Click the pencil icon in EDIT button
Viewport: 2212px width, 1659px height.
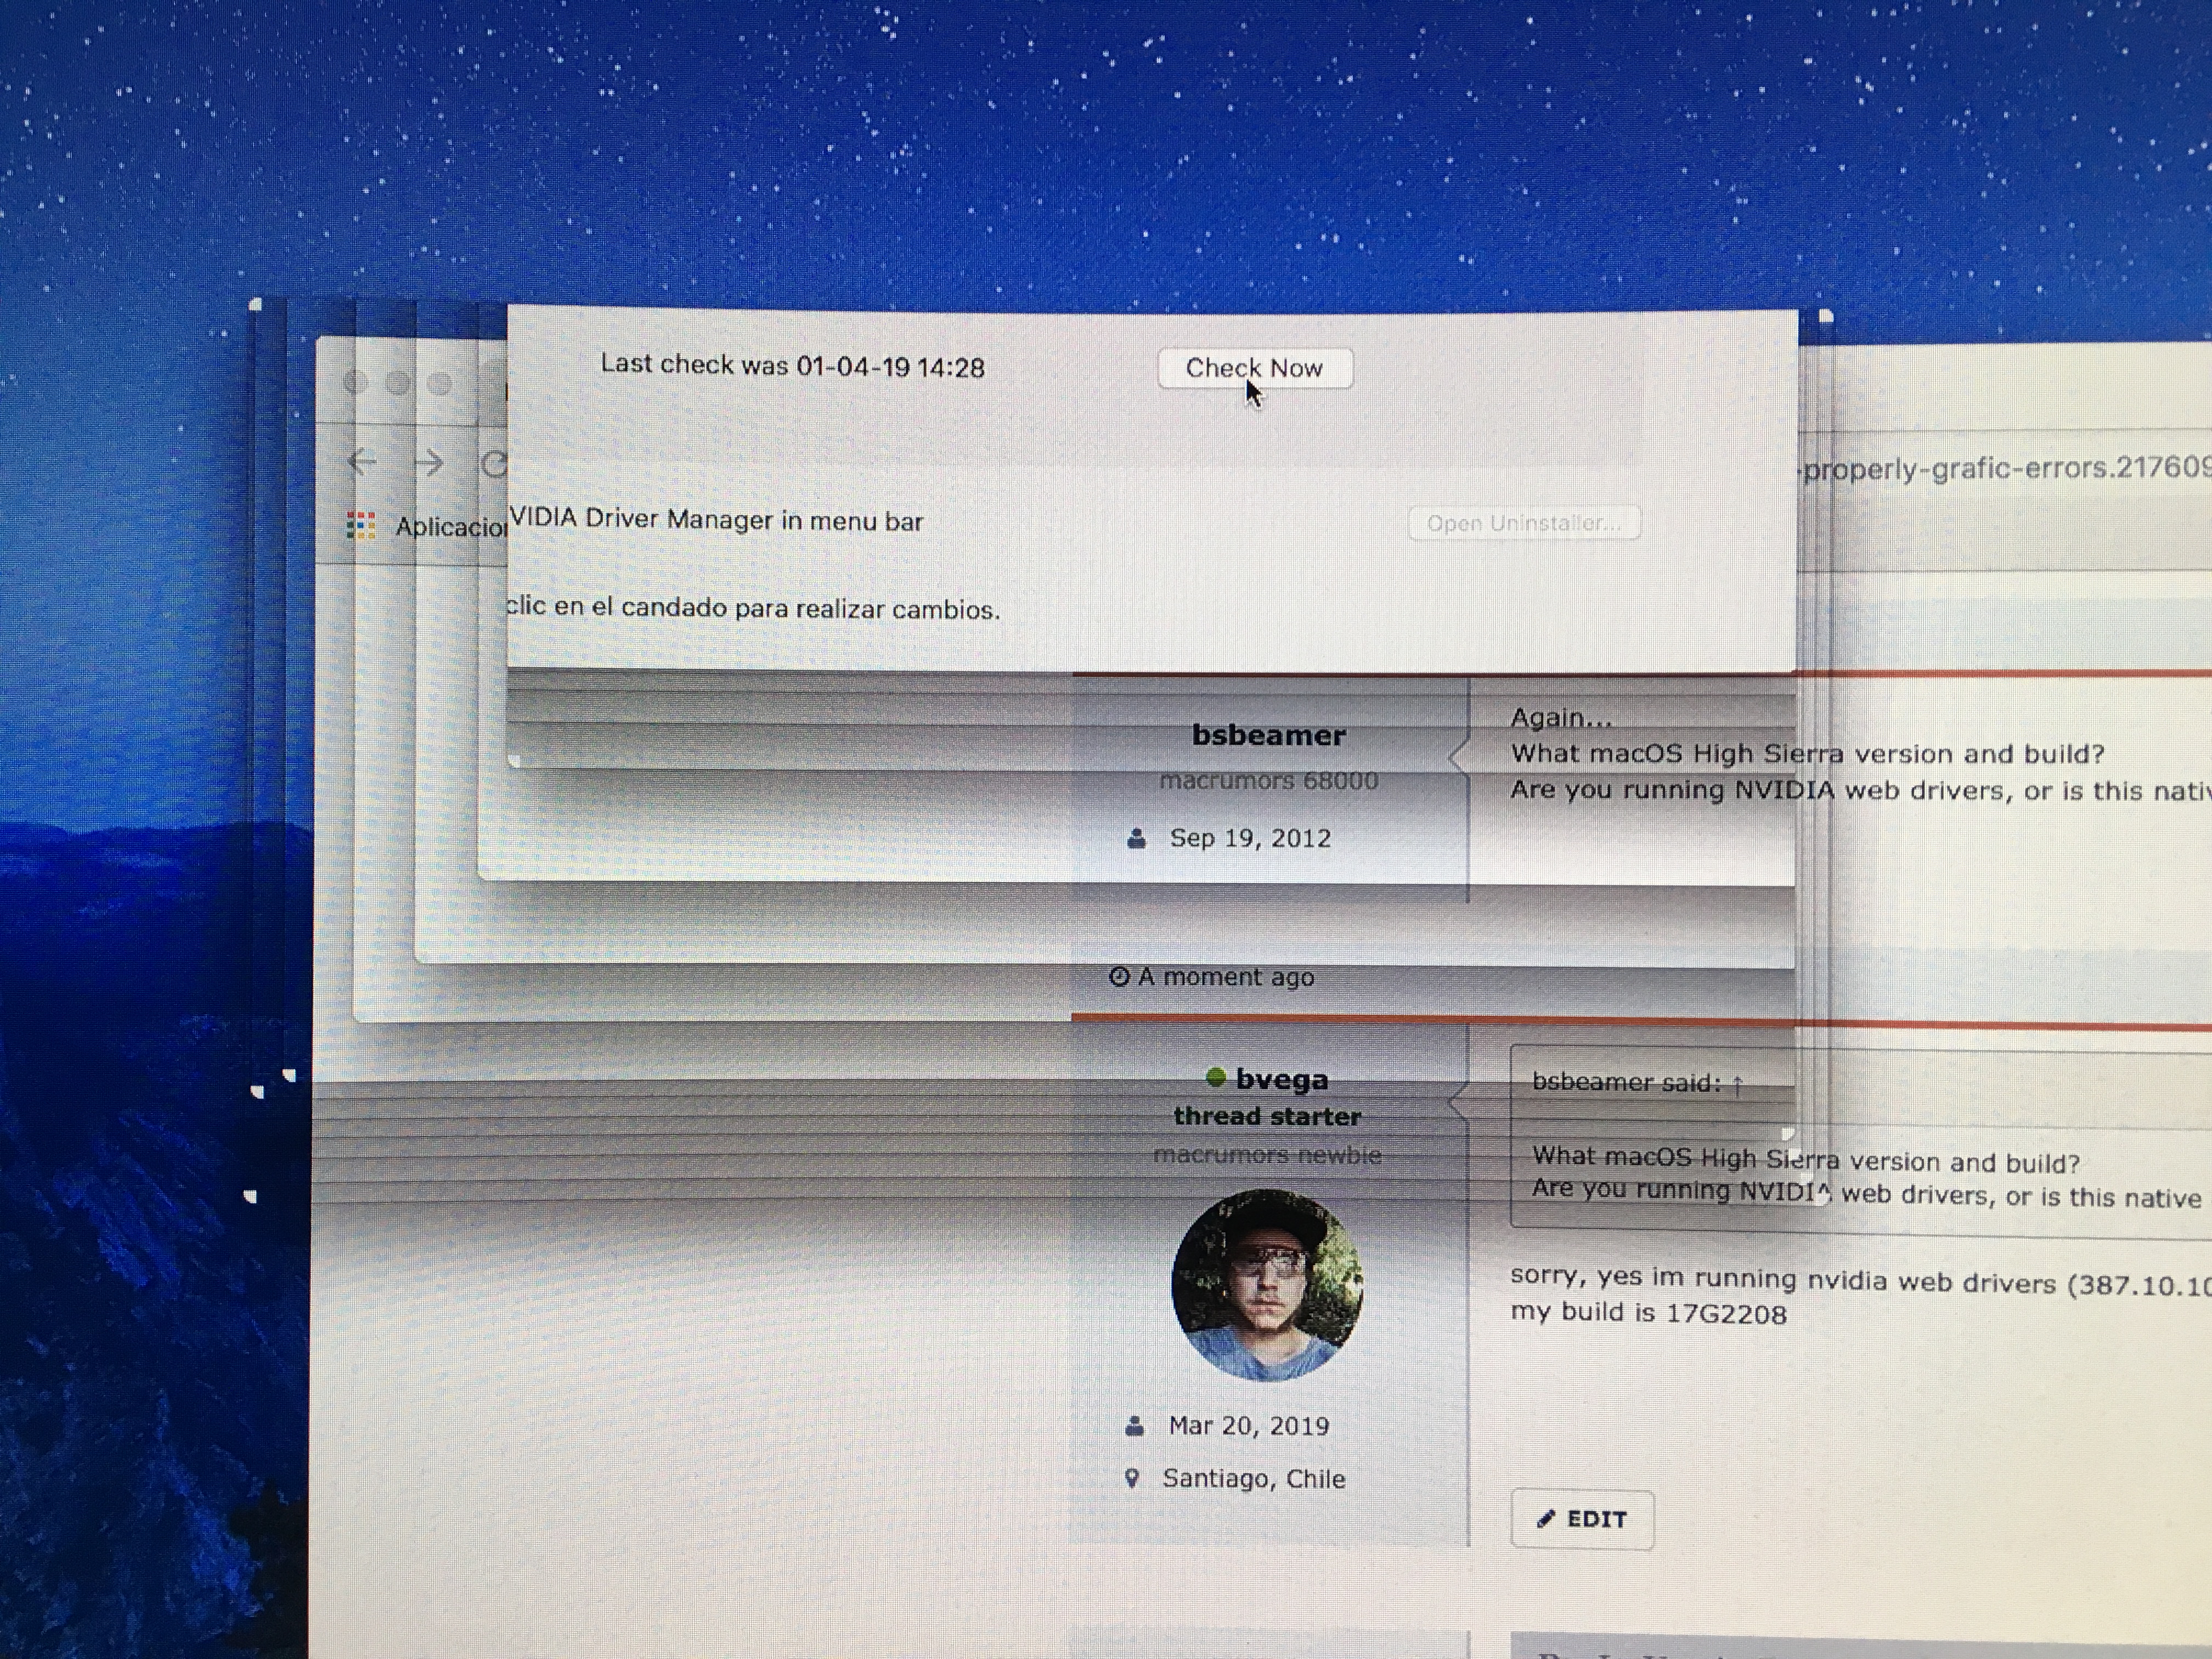coord(1546,1519)
